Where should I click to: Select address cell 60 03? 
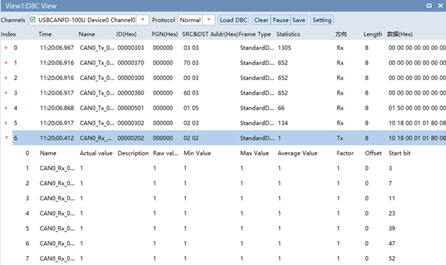(191, 92)
